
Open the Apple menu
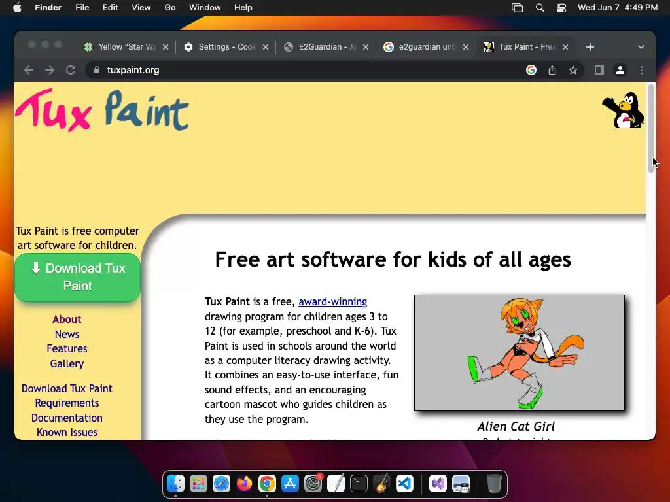click(x=17, y=8)
